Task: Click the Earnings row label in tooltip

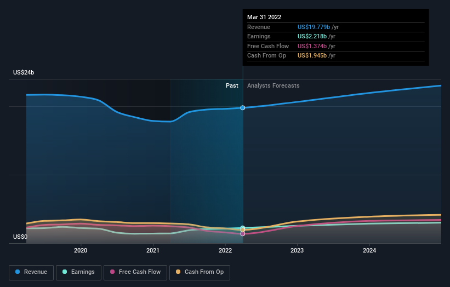Action: (259, 36)
